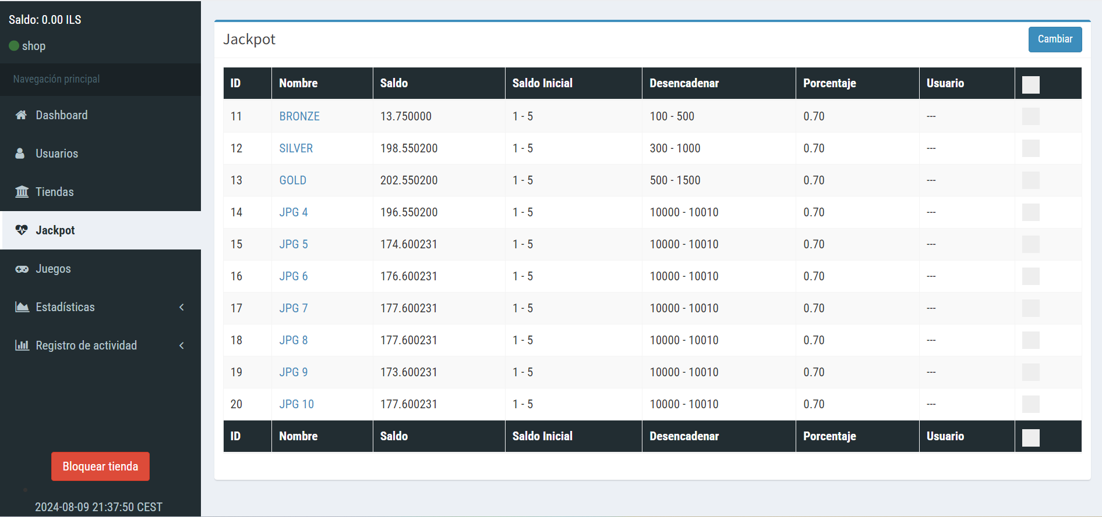Open the Estadísticas menu entry
The height and width of the screenshot is (517, 1102).
click(100, 307)
